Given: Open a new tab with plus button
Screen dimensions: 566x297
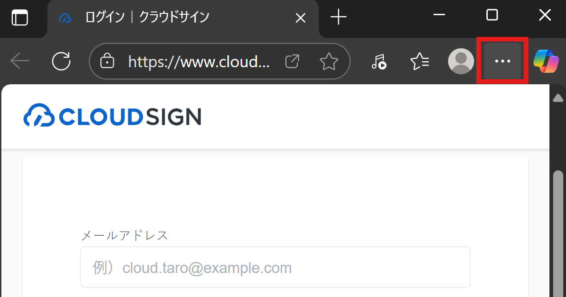Looking at the screenshot, I should coord(339,17).
